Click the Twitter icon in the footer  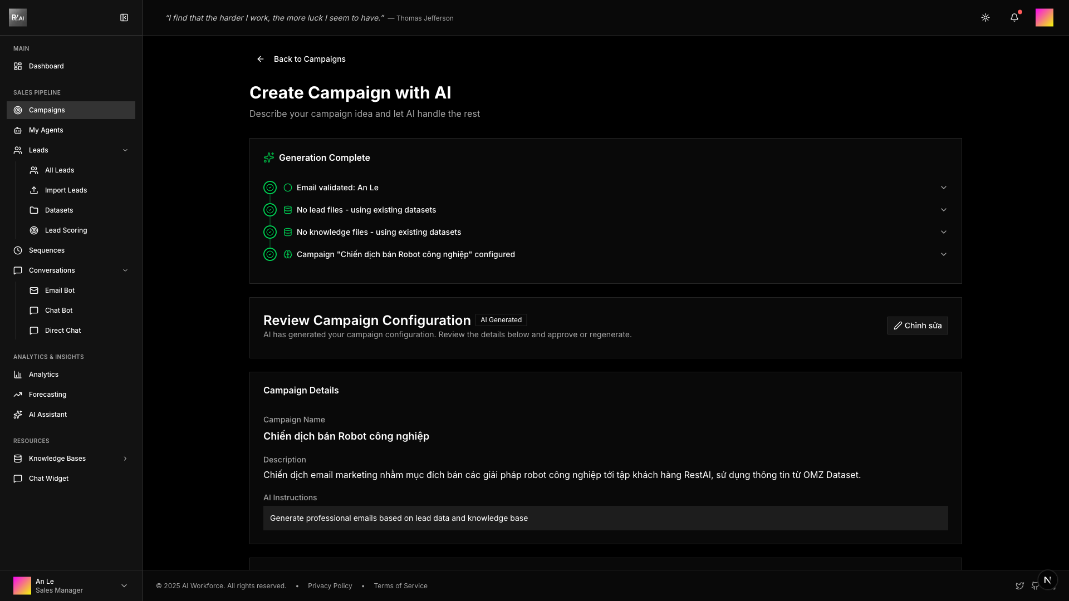coord(1019,586)
